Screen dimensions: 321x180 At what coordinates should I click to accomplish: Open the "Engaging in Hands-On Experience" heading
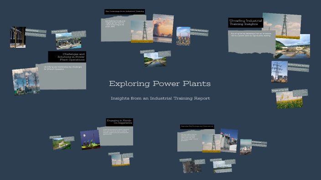(119, 122)
